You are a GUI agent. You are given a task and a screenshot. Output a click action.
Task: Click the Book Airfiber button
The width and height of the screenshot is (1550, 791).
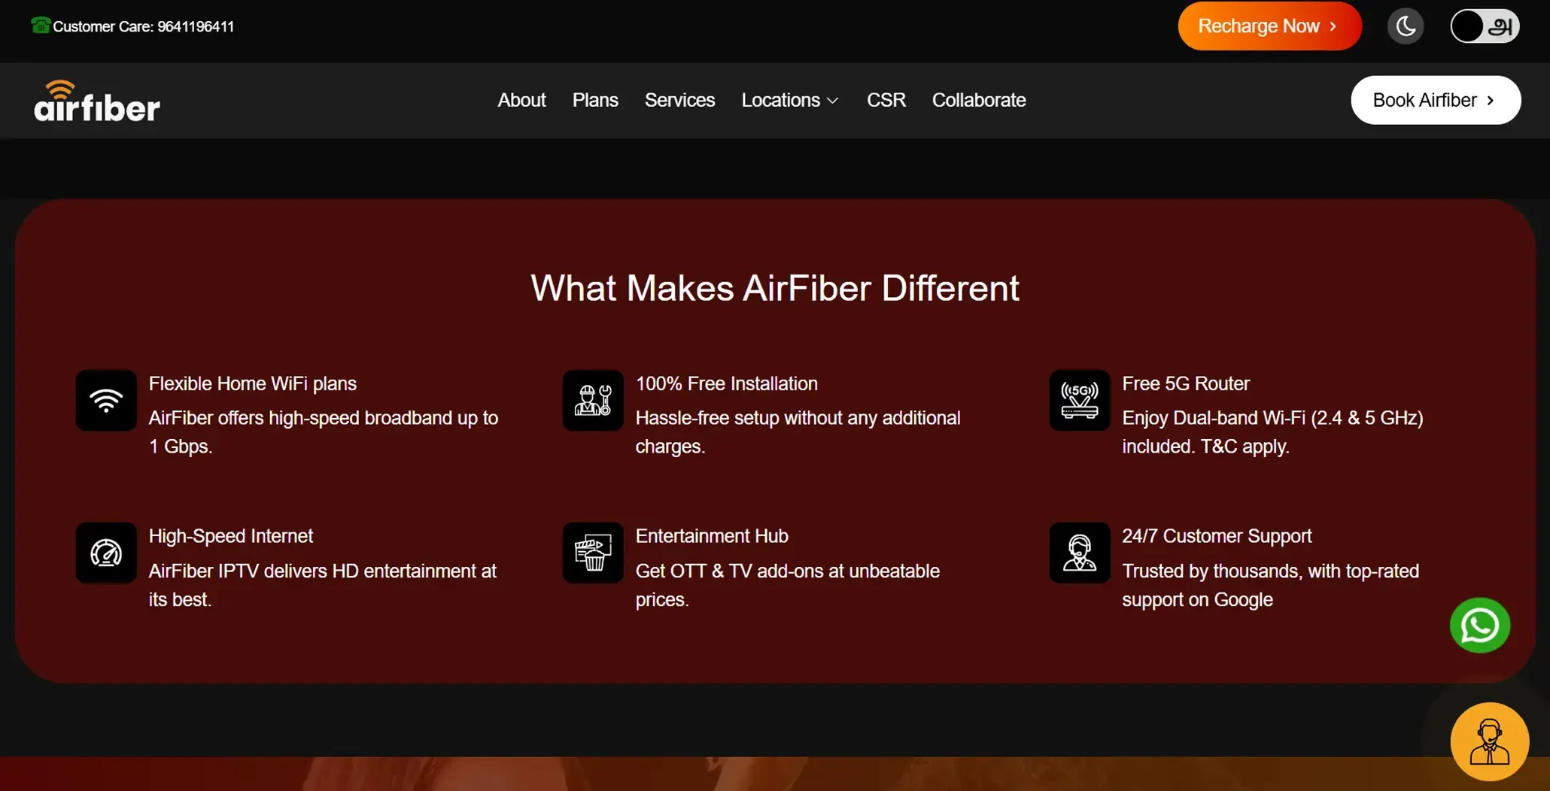coord(1435,100)
